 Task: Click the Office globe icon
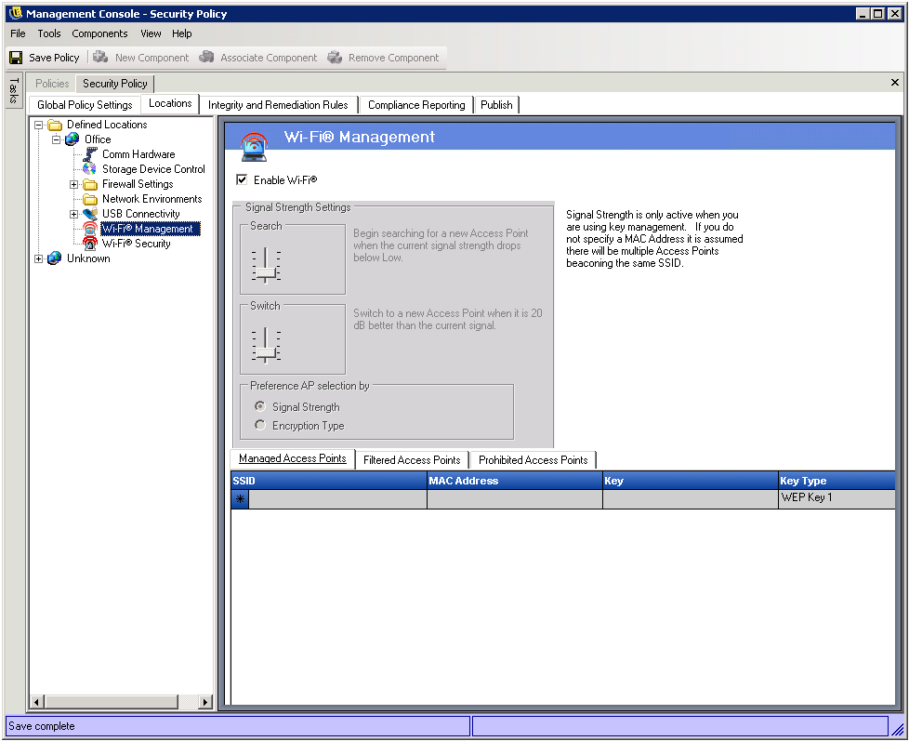click(72, 139)
